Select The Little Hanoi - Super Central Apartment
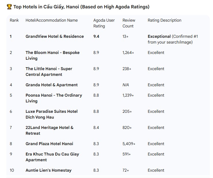Viewport: 213px width, 178px height. (x=49, y=72)
